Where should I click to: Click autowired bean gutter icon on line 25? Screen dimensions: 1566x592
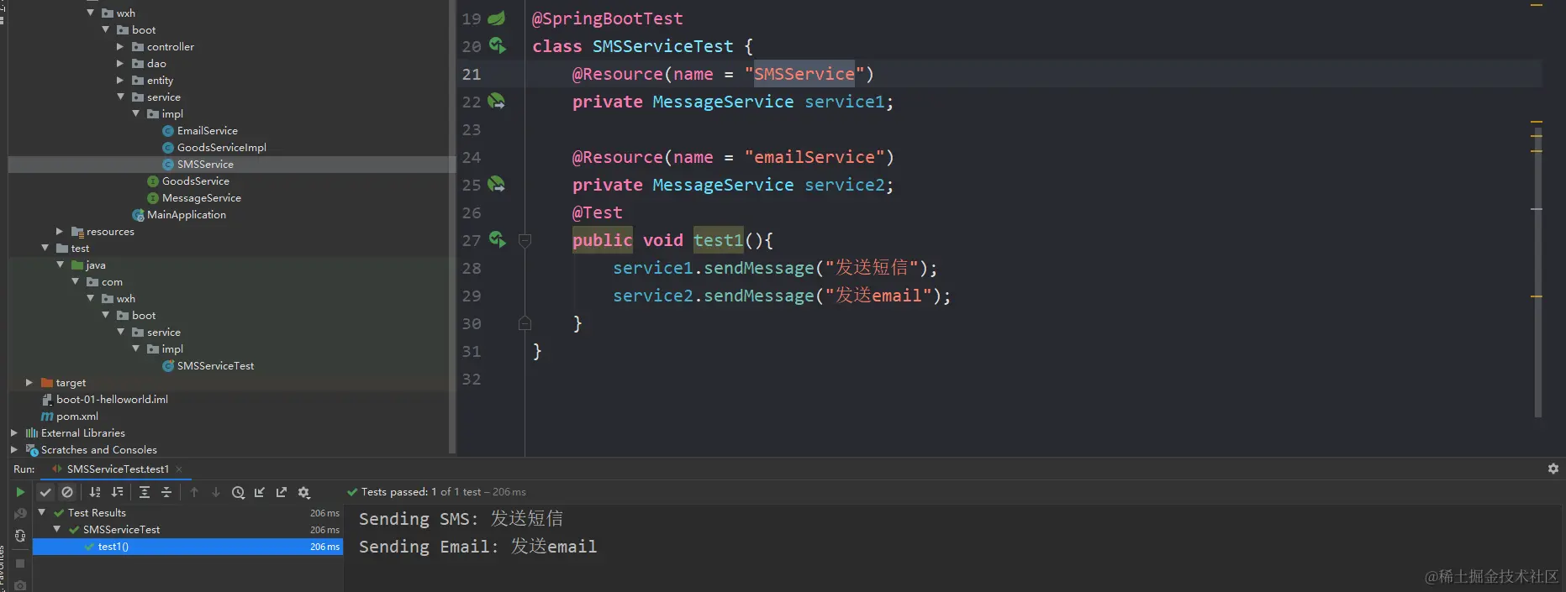point(497,184)
